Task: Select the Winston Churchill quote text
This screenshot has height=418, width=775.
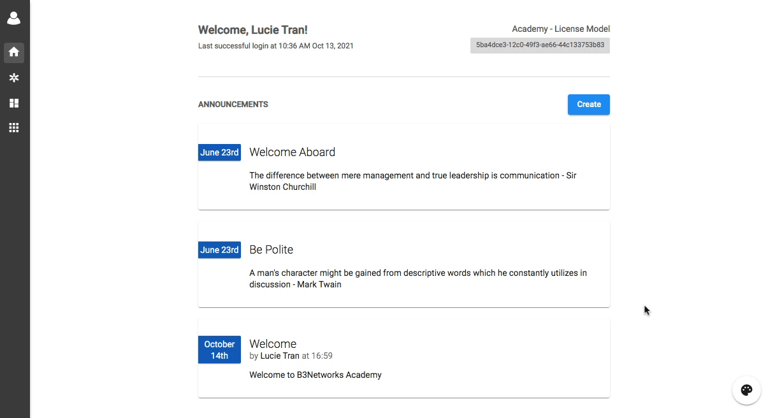Action: coord(412,181)
